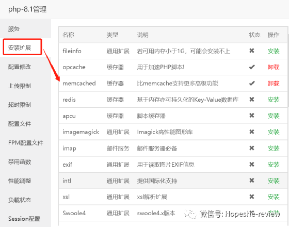Open the 配置文件 tab
Viewport: 289px width, 227px height.
pos(25,124)
